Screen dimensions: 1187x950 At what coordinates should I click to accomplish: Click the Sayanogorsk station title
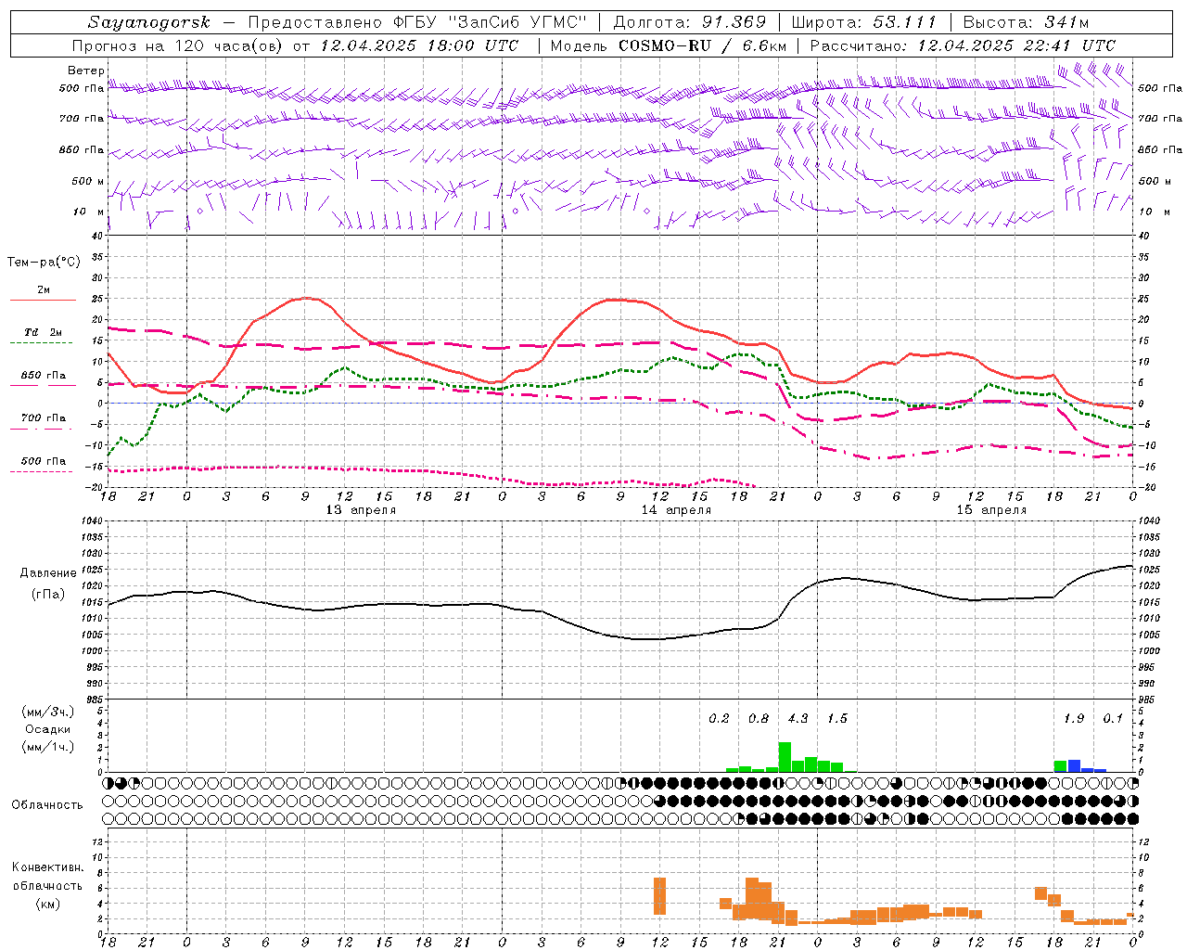point(149,22)
